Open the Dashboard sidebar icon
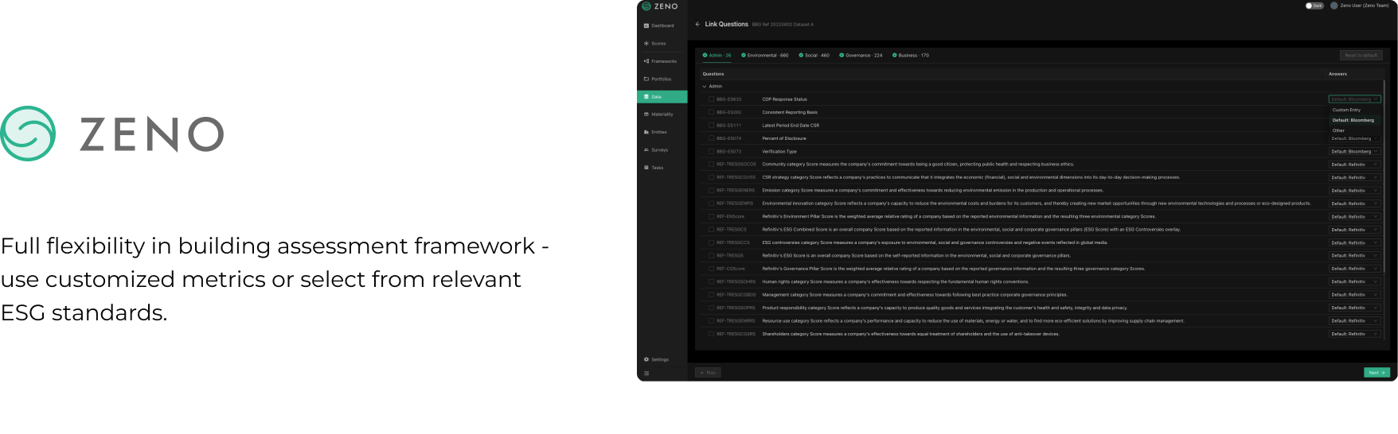Viewport: 1398px width, 434px height. [x=646, y=25]
